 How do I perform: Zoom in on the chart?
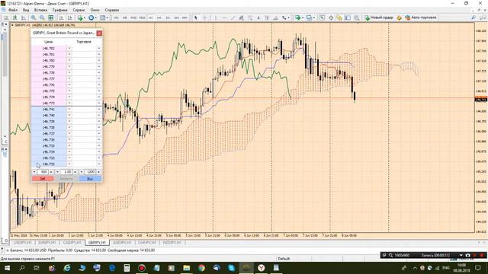coord(34,18)
